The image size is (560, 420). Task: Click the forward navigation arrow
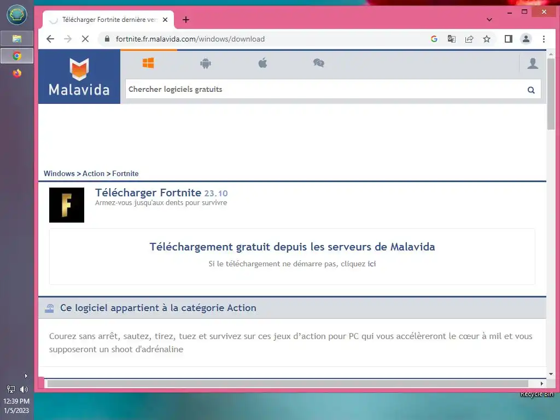pos(68,39)
